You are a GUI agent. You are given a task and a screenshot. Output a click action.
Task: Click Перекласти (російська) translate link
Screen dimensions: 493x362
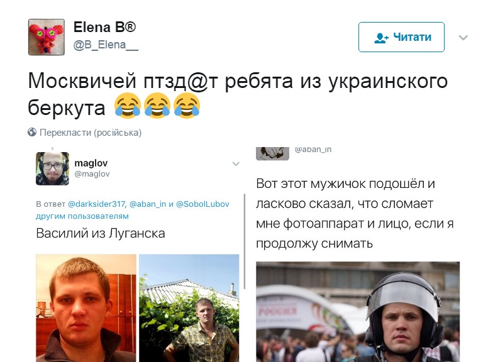(x=91, y=133)
